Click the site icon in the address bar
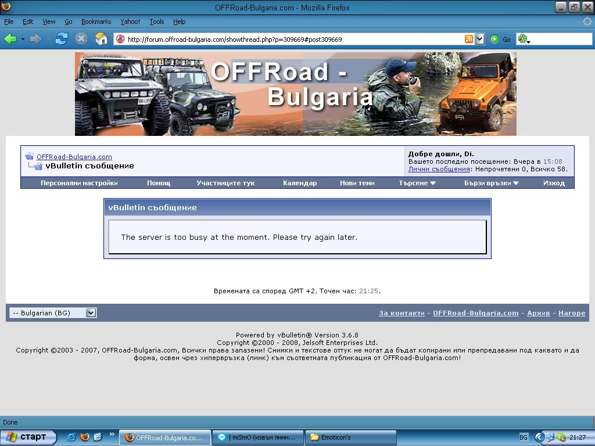Viewport: 595px width, 446px height. click(x=120, y=39)
